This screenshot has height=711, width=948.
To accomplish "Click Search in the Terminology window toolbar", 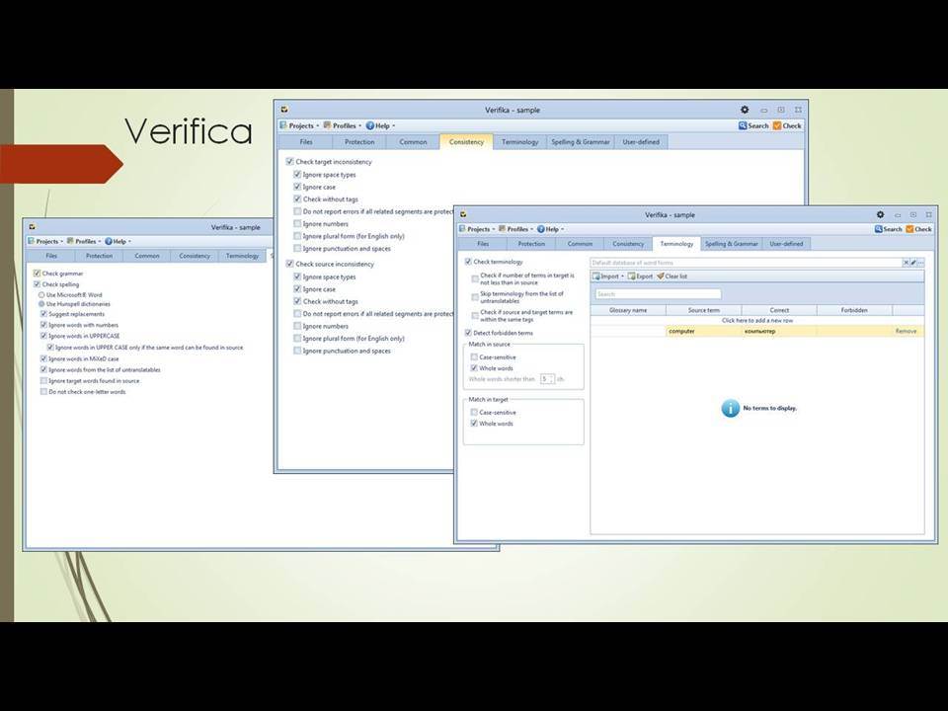I will tap(888, 229).
